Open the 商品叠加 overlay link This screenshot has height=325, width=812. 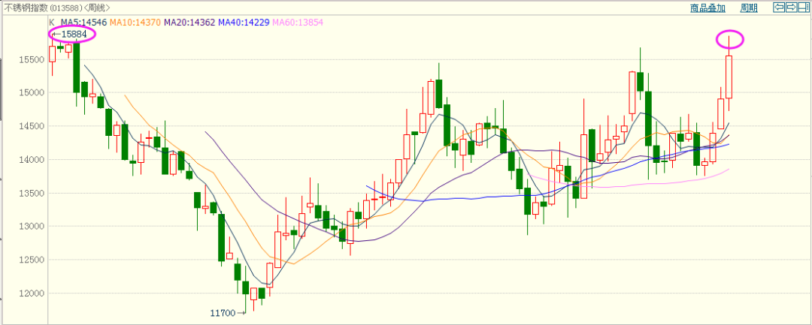coord(707,8)
